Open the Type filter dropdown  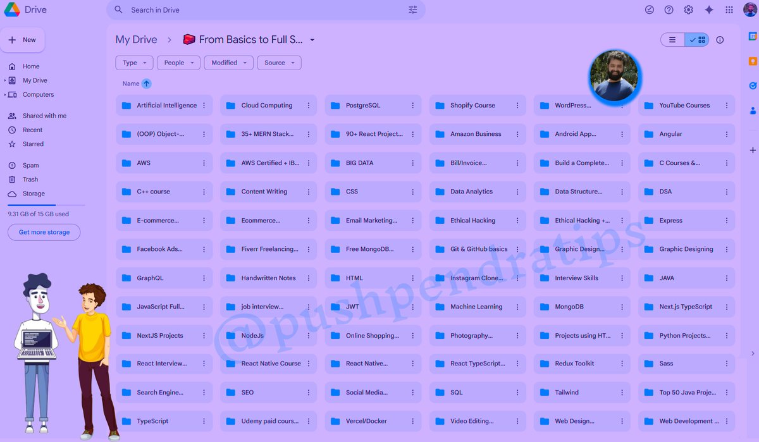point(134,63)
